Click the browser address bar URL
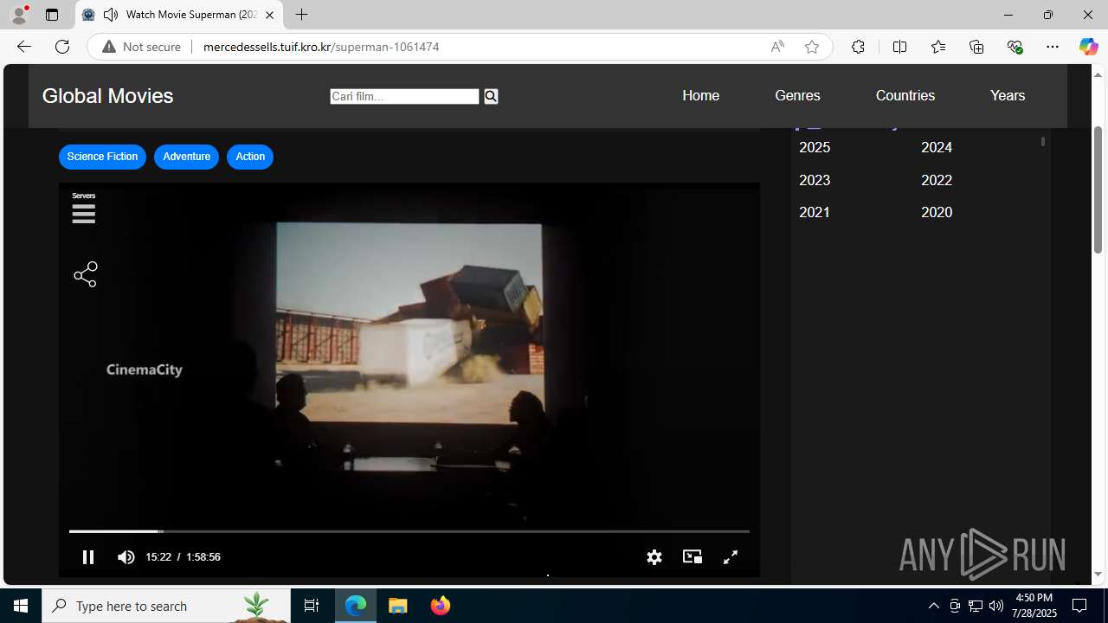Viewport: 1108px width, 623px height. 321,47
